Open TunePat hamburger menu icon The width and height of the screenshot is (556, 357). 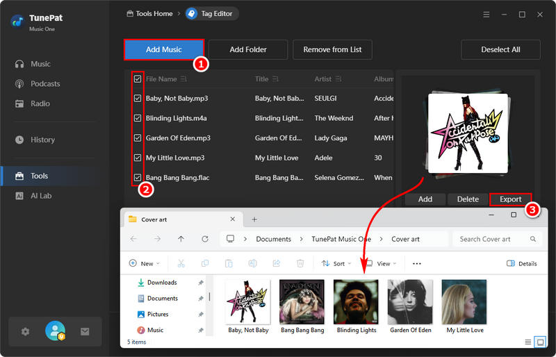click(x=486, y=15)
